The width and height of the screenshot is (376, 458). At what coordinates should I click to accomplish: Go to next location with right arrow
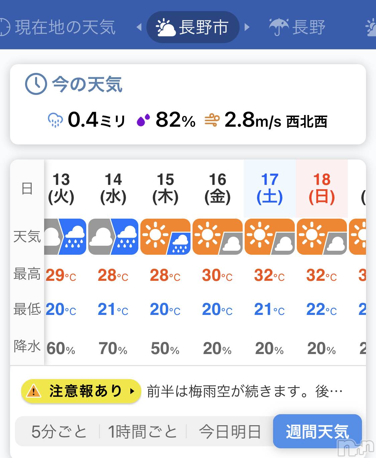click(x=247, y=27)
